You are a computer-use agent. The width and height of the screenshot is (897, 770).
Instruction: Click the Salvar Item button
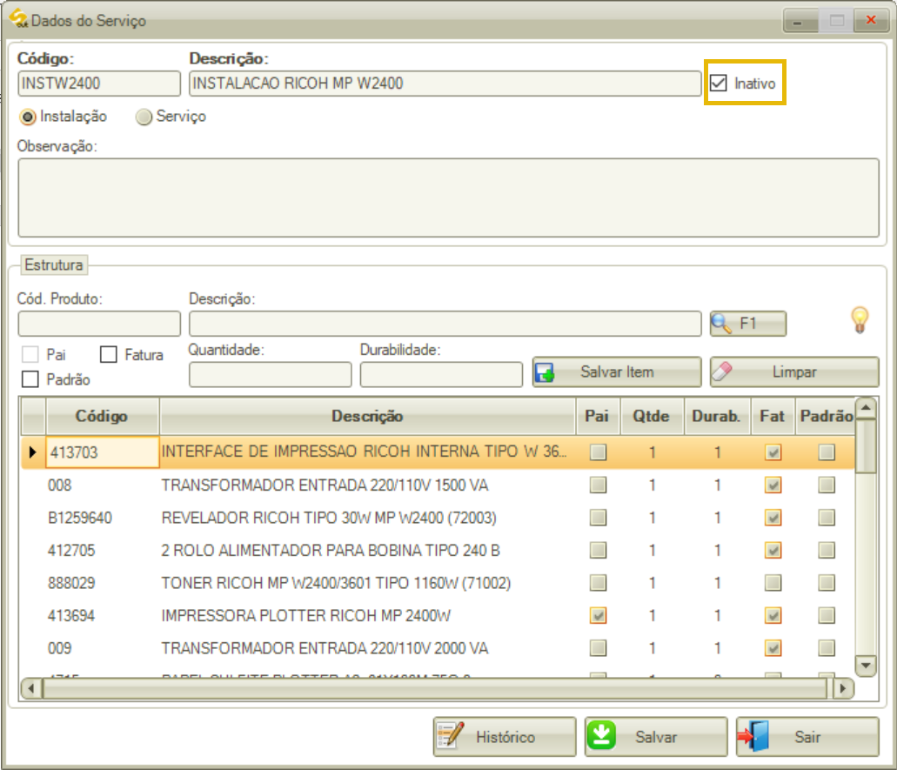(x=617, y=372)
